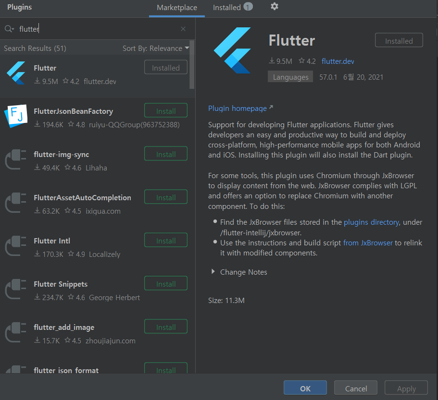Image resolution: width=438 pixels, height=400 pixels.
Task: Select the Flutter plugin title in results
Action: coord(45,68)
